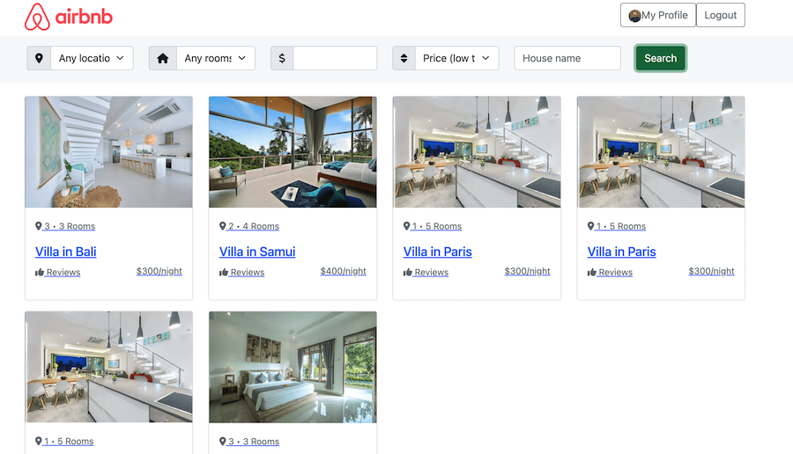Click the house icon beside rooms selector
793x454 pixels.
(162, 58)
